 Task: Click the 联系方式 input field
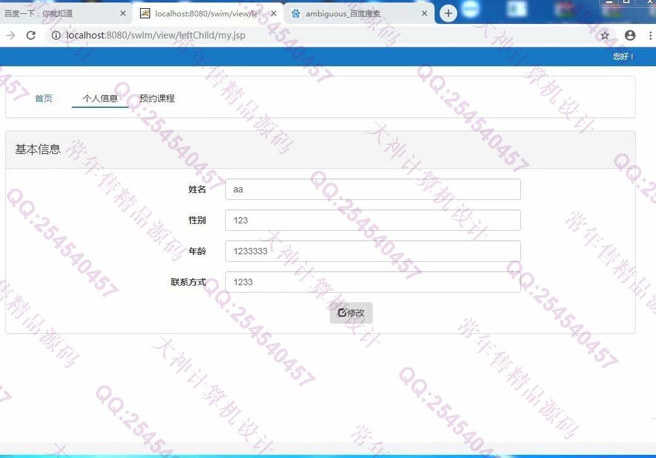[x=373, y=282]
